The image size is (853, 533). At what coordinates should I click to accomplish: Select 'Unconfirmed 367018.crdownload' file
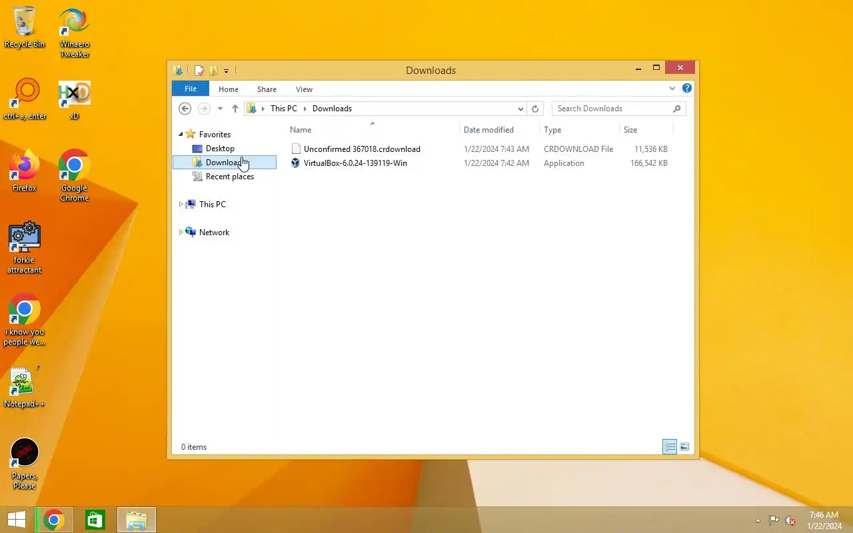362,149
